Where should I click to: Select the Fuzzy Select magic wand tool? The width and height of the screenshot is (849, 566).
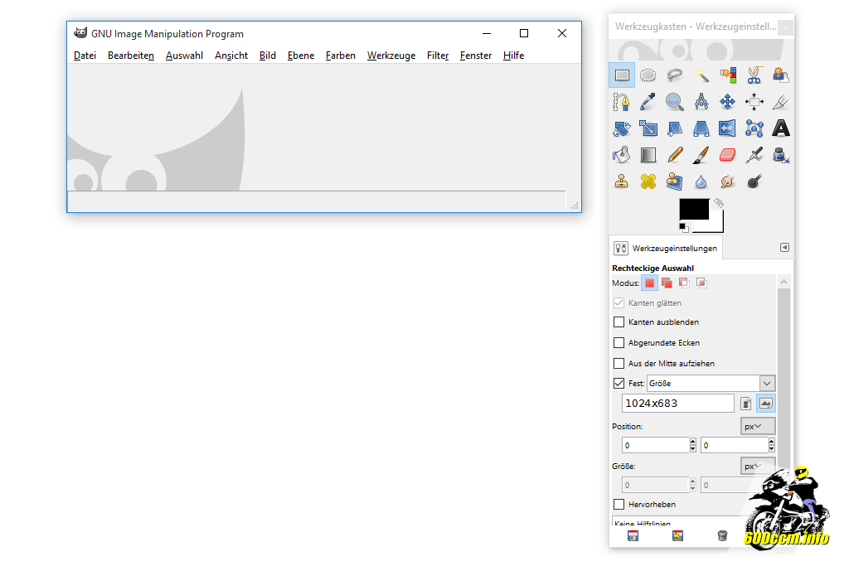(x=701, y=75)
